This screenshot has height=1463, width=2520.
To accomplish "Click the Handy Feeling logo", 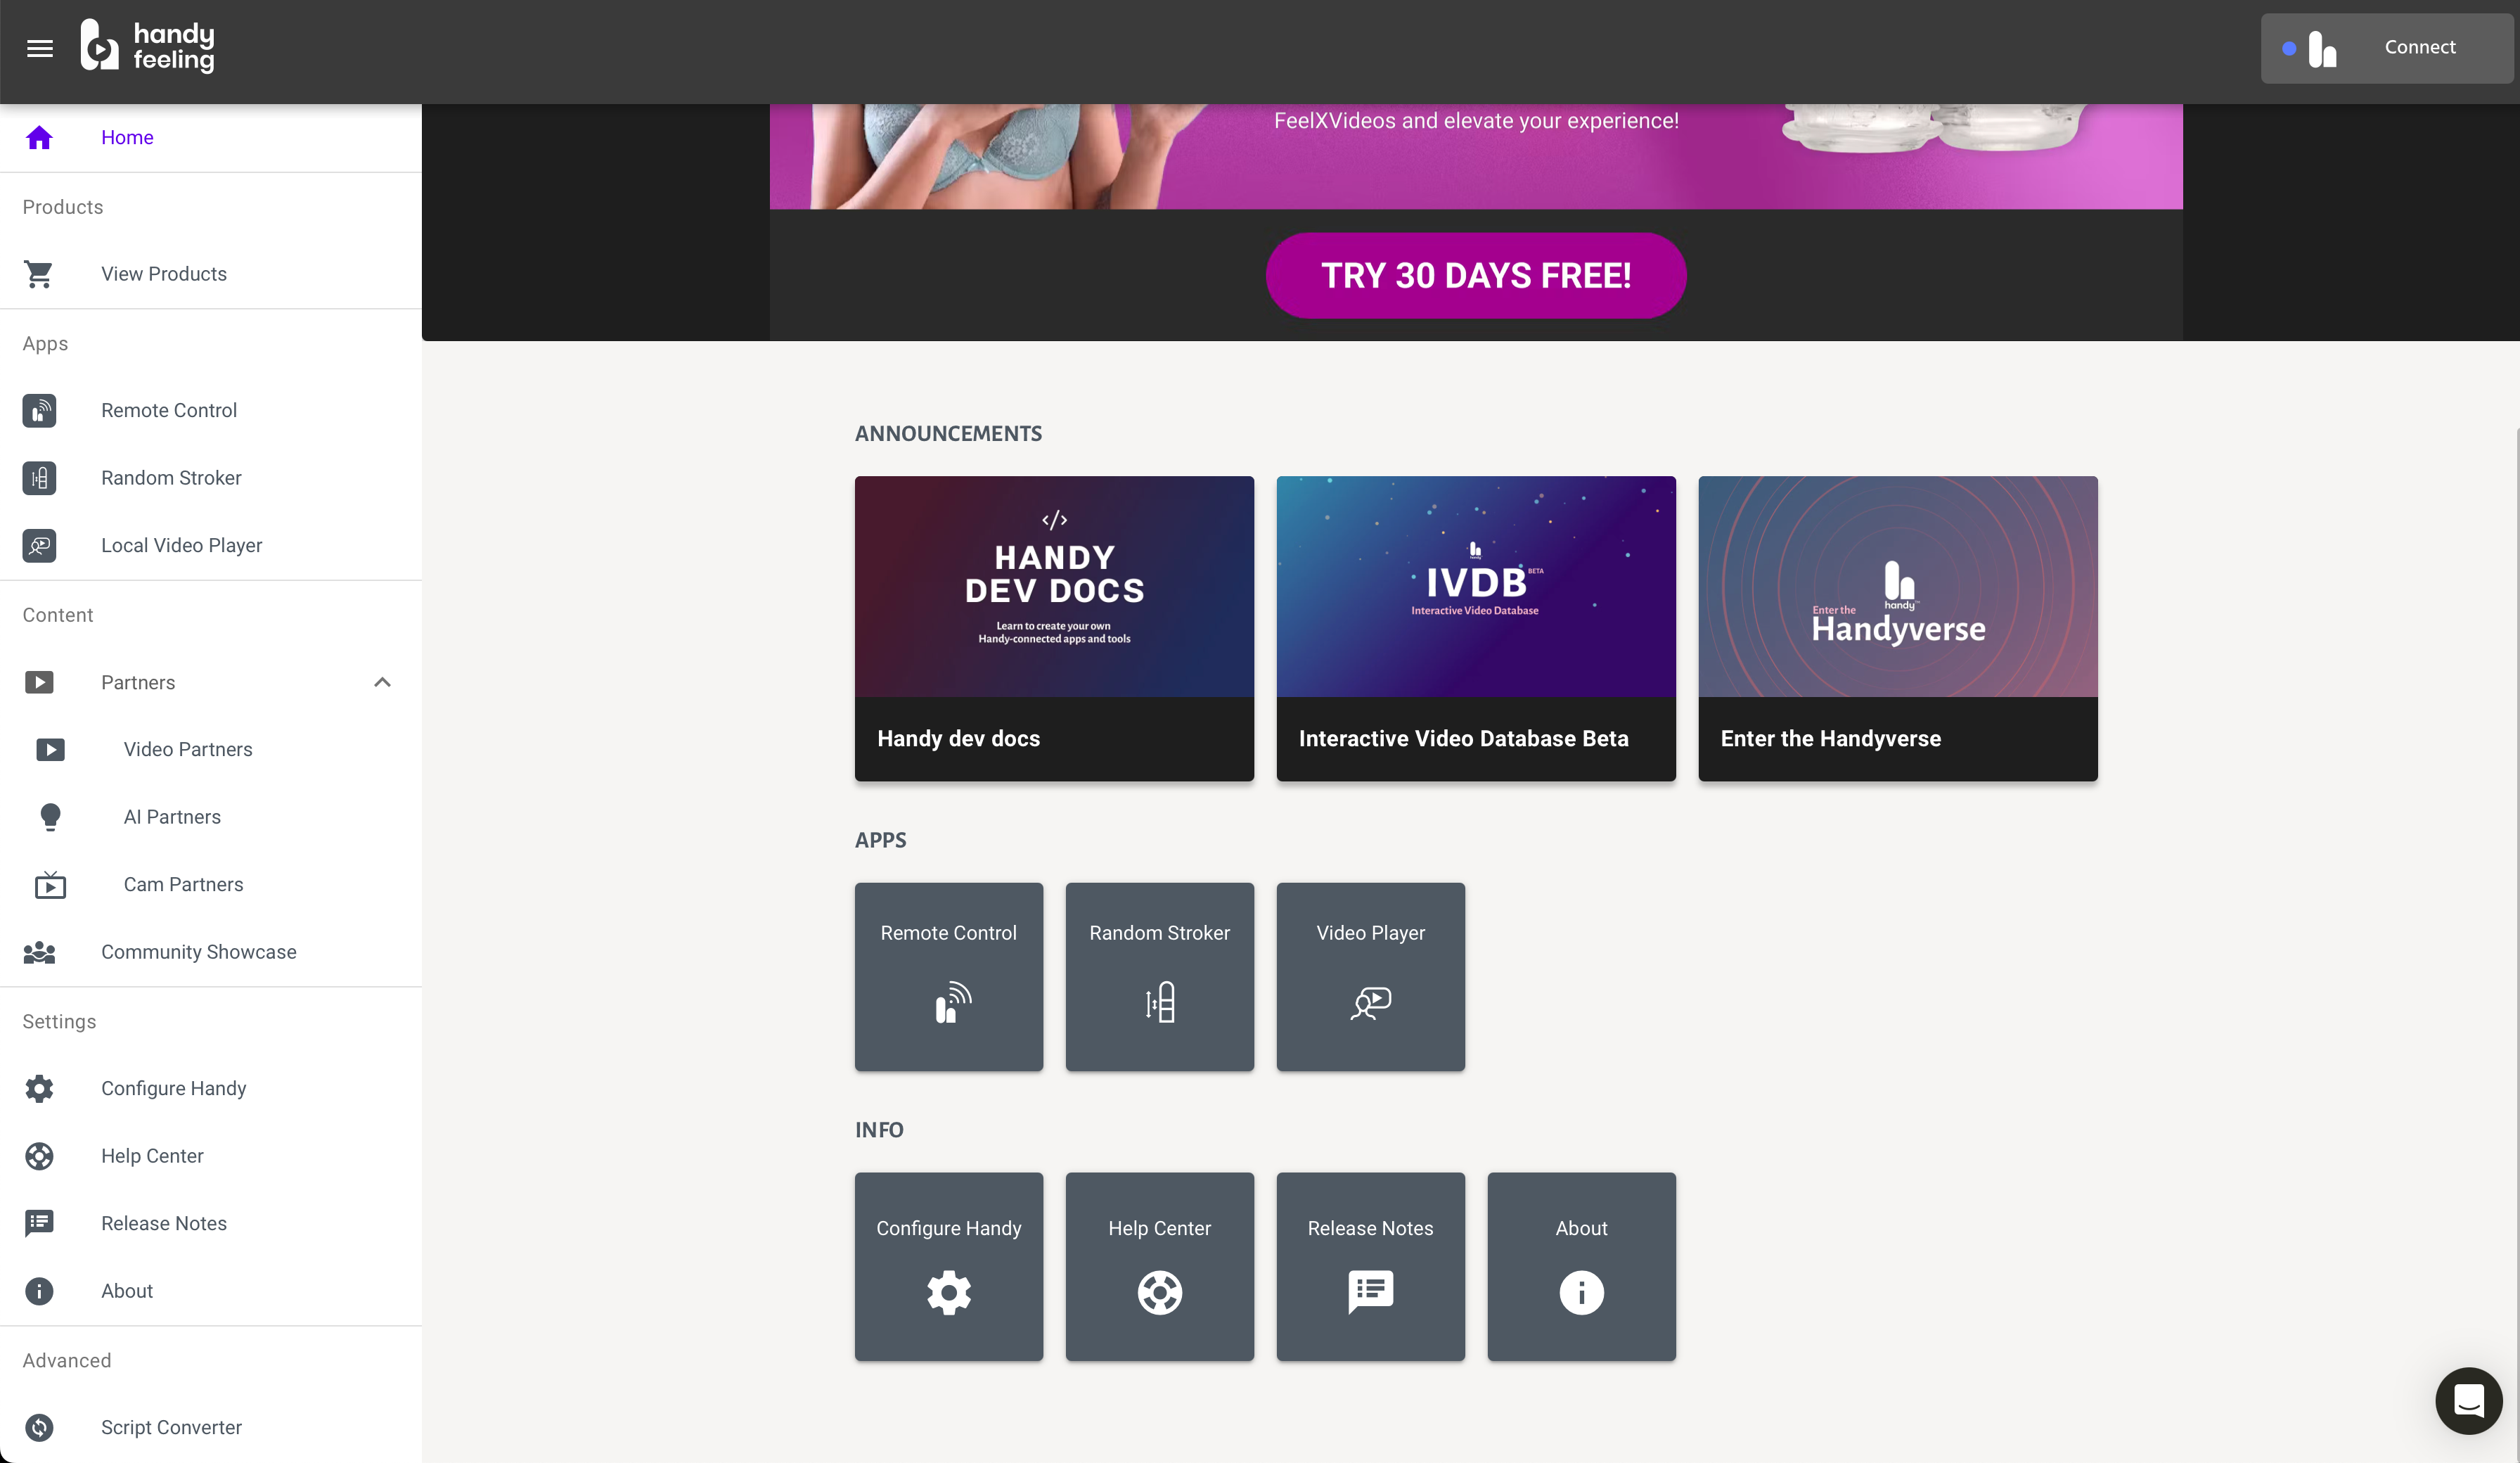I will pos(148,46).
